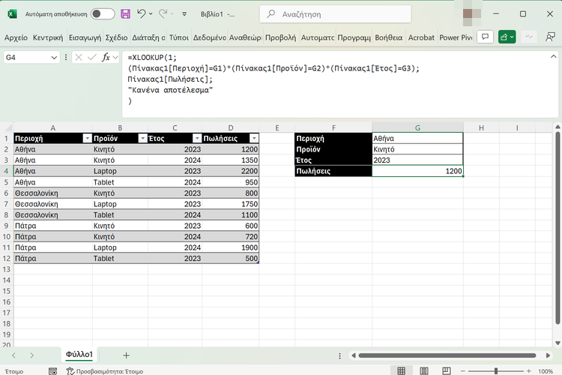Viewport: 562px width, 375px height.
Task: Click the Comments speech bubble icon
Action: click(x=485, y=37)
